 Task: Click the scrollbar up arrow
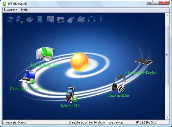point(167,15)
